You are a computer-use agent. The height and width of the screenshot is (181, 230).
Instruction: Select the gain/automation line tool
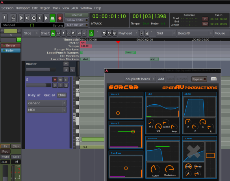[69, 33]
